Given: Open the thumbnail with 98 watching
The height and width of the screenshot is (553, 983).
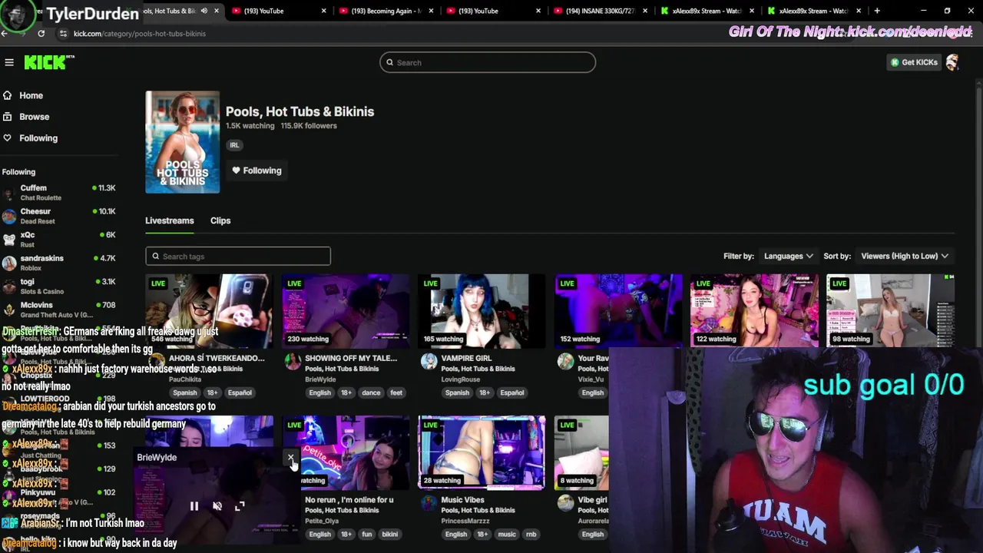Looking at the screenshot, I should point(890,310).
